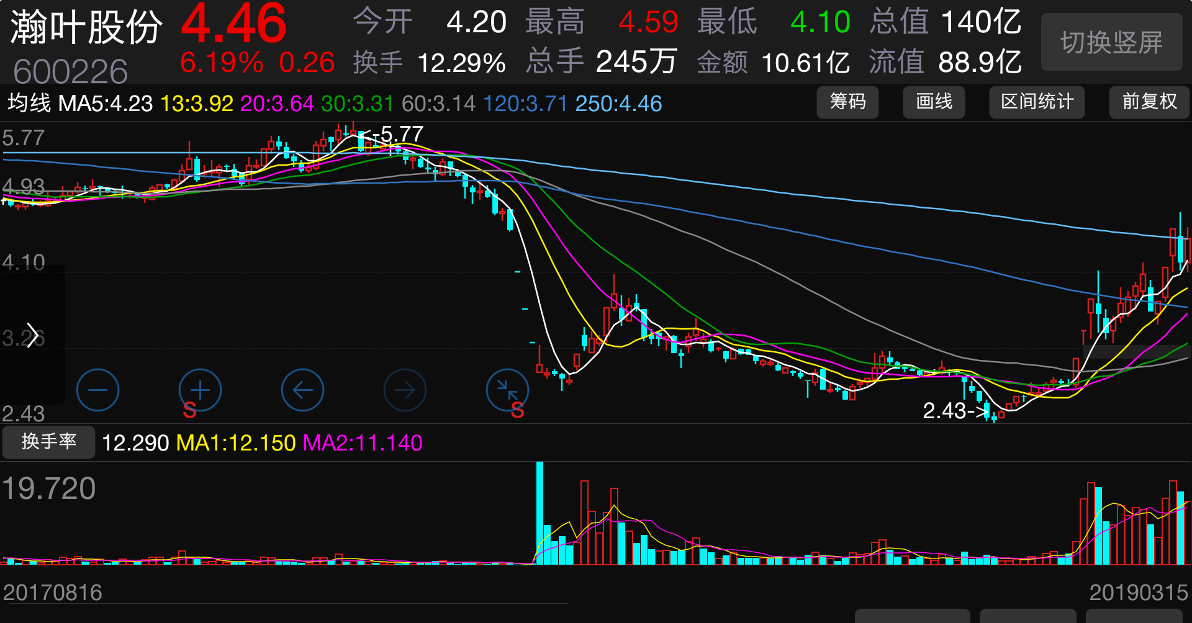Tap the gray 60:3.14 average value

(438, 104)
